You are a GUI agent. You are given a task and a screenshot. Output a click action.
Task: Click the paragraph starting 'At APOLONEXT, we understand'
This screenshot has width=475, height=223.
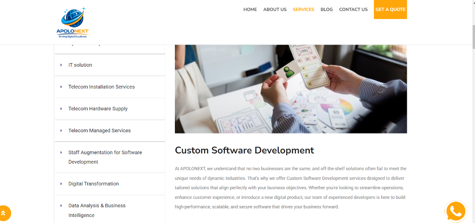coord(291,188)
